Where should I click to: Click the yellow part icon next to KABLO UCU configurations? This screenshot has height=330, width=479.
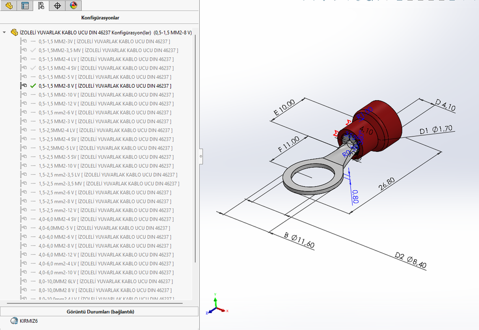(x=14, y=31)
